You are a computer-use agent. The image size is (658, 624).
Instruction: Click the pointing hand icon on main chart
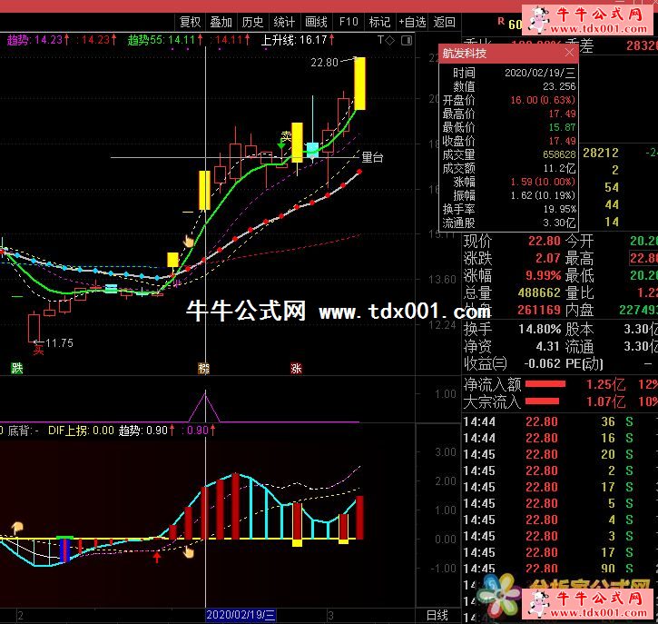click(189, 241)
